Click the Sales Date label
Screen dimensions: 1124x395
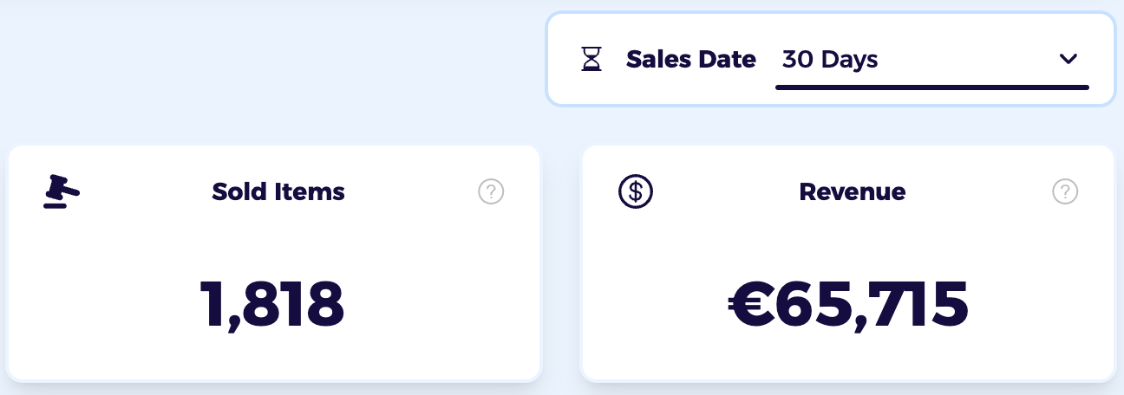click(x=691, y=60)
